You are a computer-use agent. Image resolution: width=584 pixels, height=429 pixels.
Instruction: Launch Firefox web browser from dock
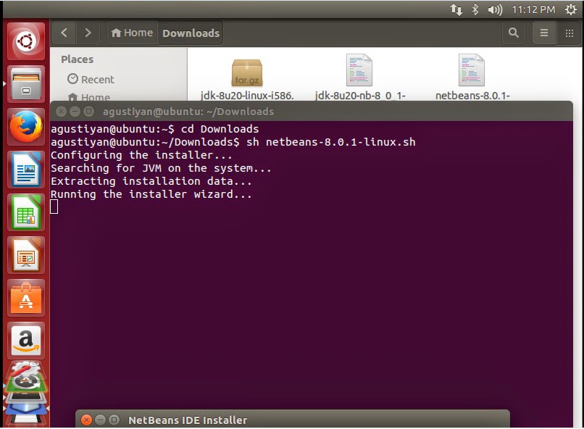[25, 127]
